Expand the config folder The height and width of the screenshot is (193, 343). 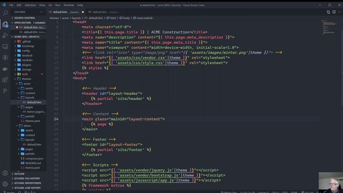pos(26,50)
